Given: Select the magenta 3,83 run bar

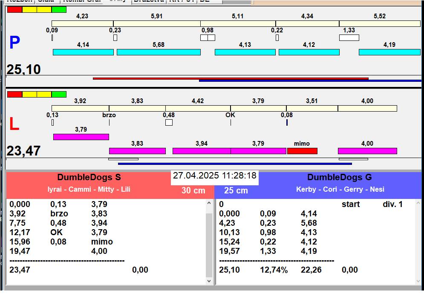Looking at the screenshot, I should (x=137, y=151).
